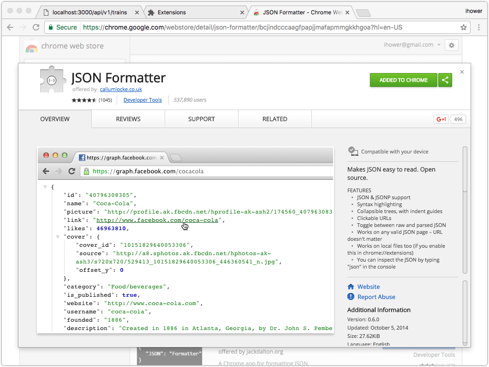Click the Website home icon
Screen dimensions: 489x367
pos(351,287)
